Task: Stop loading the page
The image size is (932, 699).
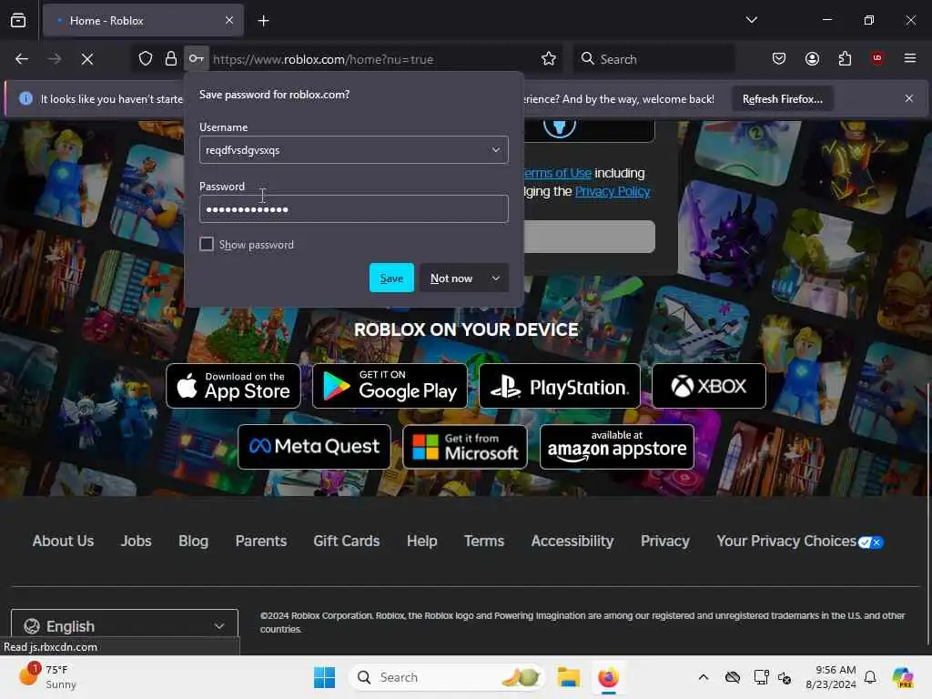Action: point(86,59)
